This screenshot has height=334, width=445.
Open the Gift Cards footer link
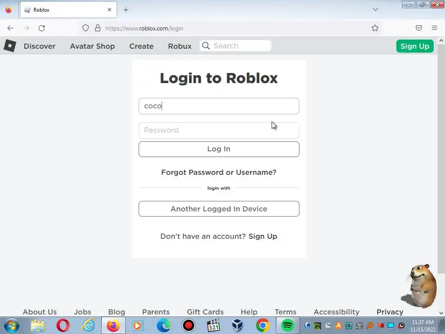coord(205,312)
